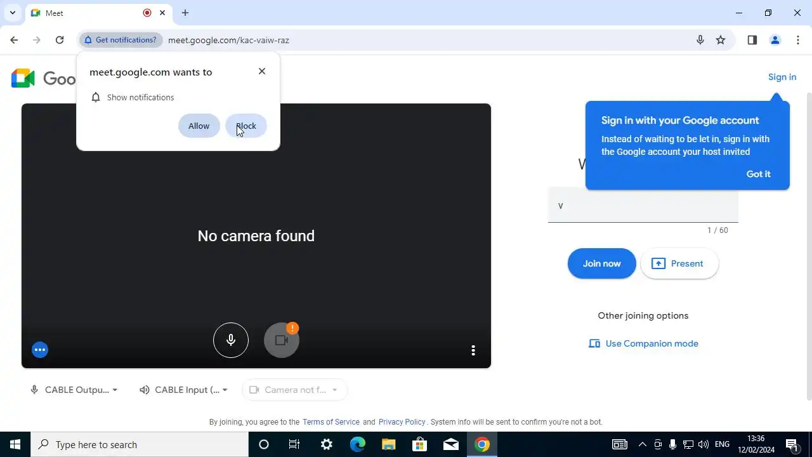
Task: Click the Google Meet logo
Action: pyautogui.click(x=43, y=78)
